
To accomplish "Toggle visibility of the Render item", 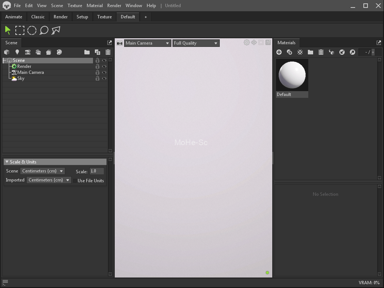I will 104,66.
